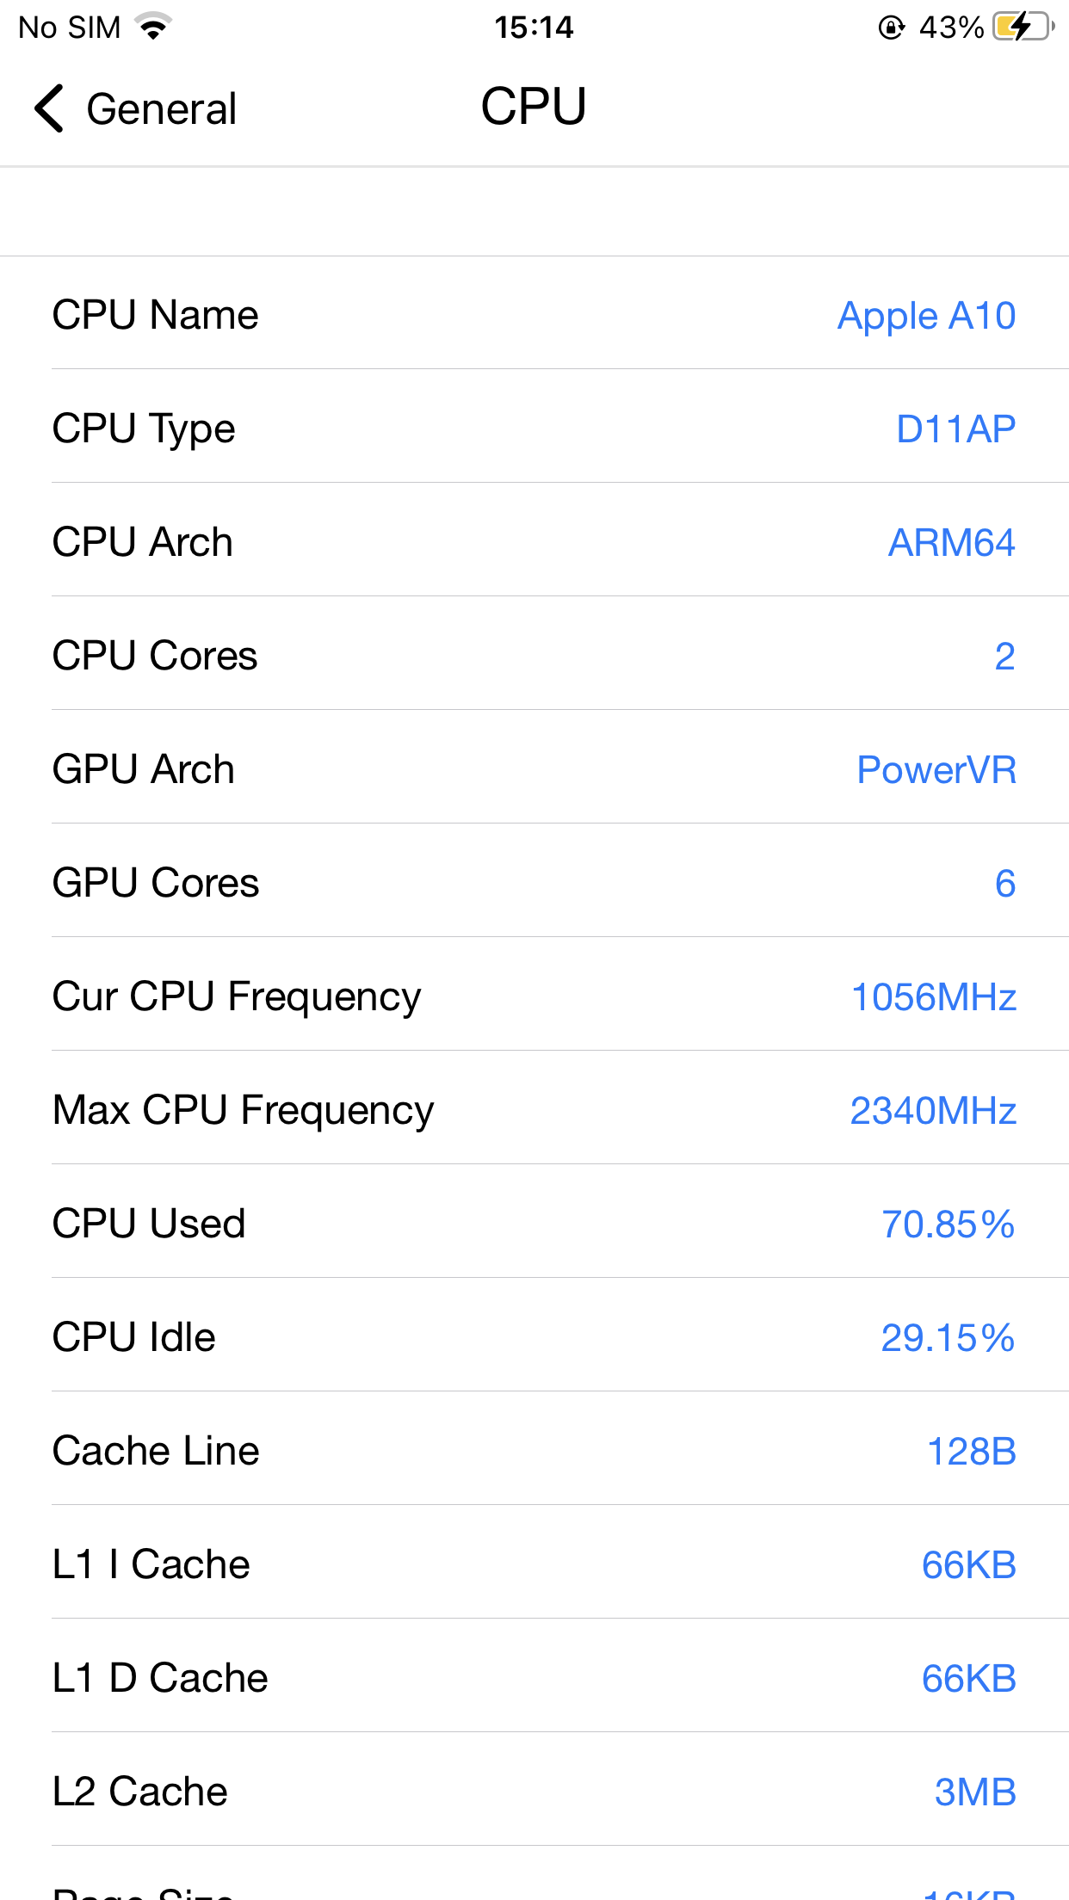The width and height of the screenshot is (1069, 1900).
Task: Tap the CPU Idle row
Action: 534,1337
